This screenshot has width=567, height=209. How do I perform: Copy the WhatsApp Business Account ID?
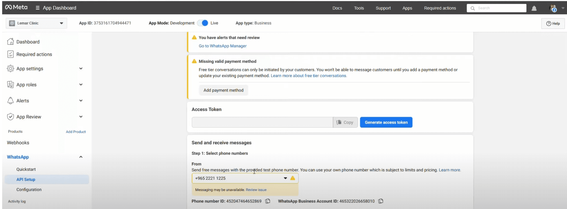pyautogui.click(x=381, y=201)
